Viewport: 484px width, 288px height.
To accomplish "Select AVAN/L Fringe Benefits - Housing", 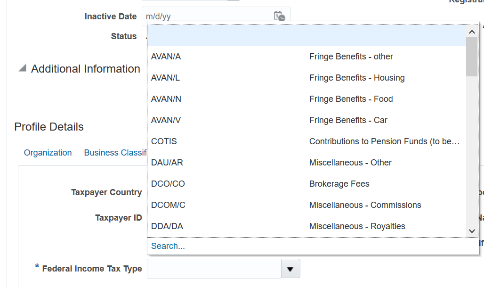I will pyautogui.click(x=235, y=77).
